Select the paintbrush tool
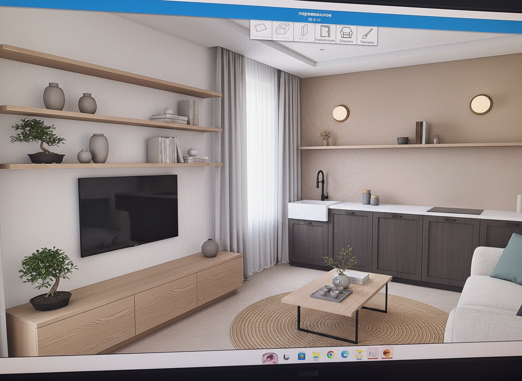This screenshot has height=381, width=522. coord(367,35)
